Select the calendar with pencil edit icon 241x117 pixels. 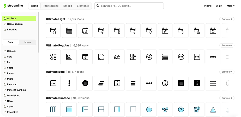point(165,31)
